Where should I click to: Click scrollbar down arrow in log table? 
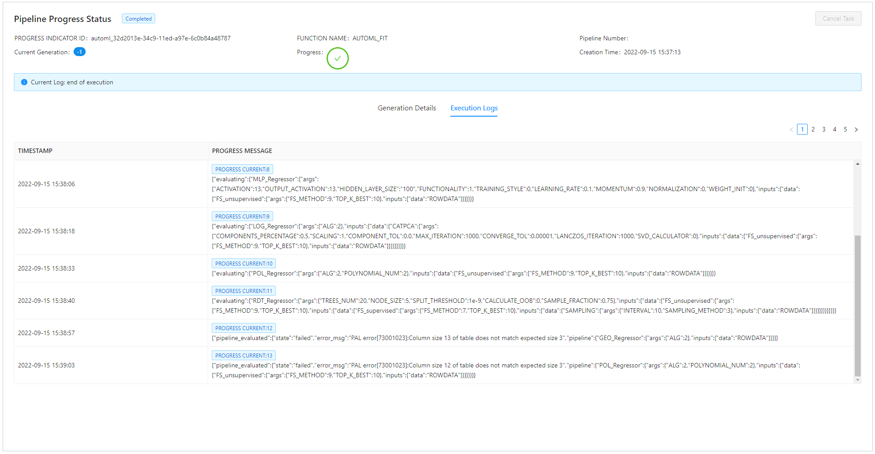pos(857,380)
